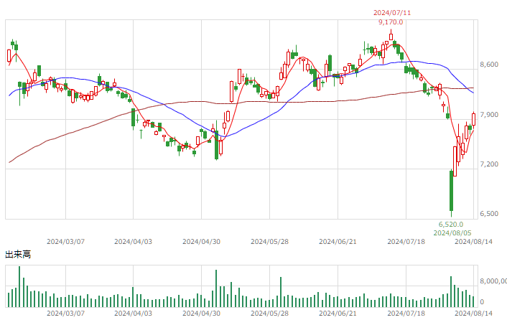
Task: Click 2024/04/30 under the volume chart
Action: [x=202, y=314]
